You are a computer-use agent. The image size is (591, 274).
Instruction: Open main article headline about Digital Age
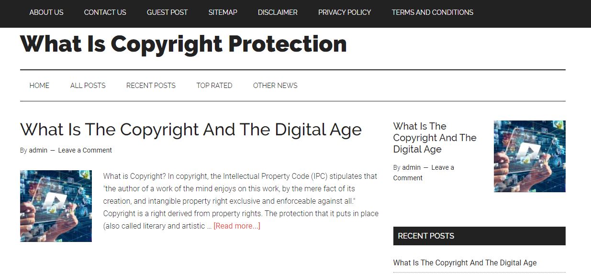point(190,130)
